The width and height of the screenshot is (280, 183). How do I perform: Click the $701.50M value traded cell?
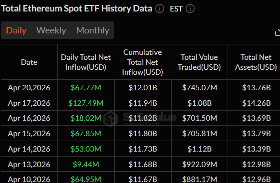click(x=200, y=118)
